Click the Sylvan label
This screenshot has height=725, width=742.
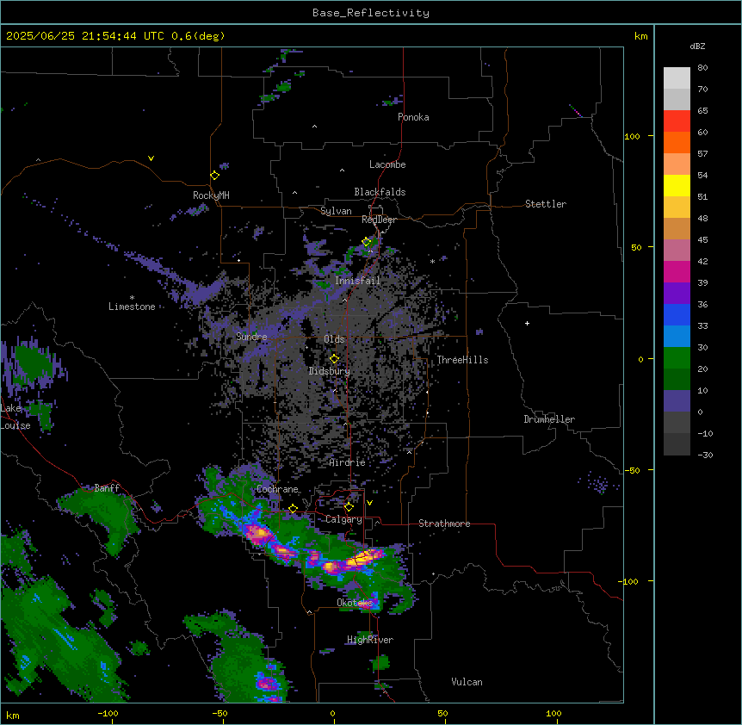click(336, 211)
